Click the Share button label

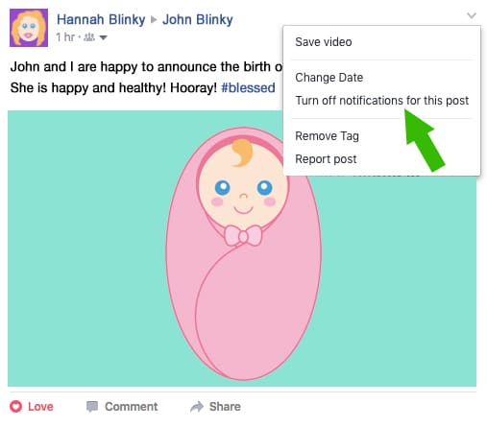pos(225,407)
